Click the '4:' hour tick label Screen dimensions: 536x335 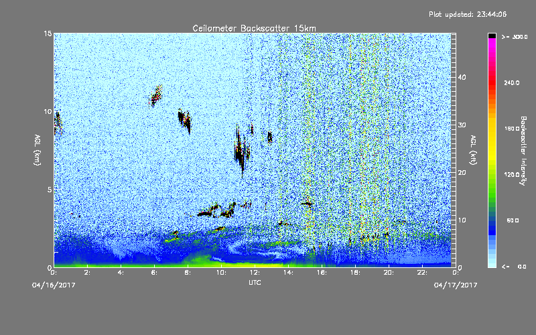coord(121,273)
